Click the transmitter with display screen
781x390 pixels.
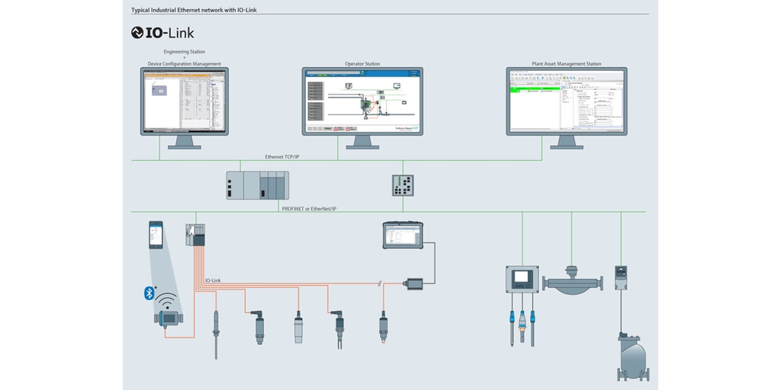[x=522, y=279]
